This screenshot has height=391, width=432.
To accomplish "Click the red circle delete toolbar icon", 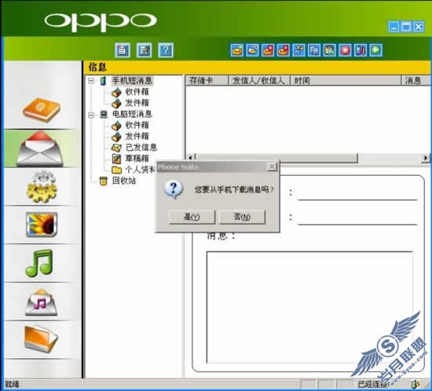I will click(345, 50).
